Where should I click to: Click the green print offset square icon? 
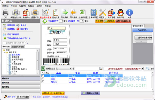click(x=45, y=21)
